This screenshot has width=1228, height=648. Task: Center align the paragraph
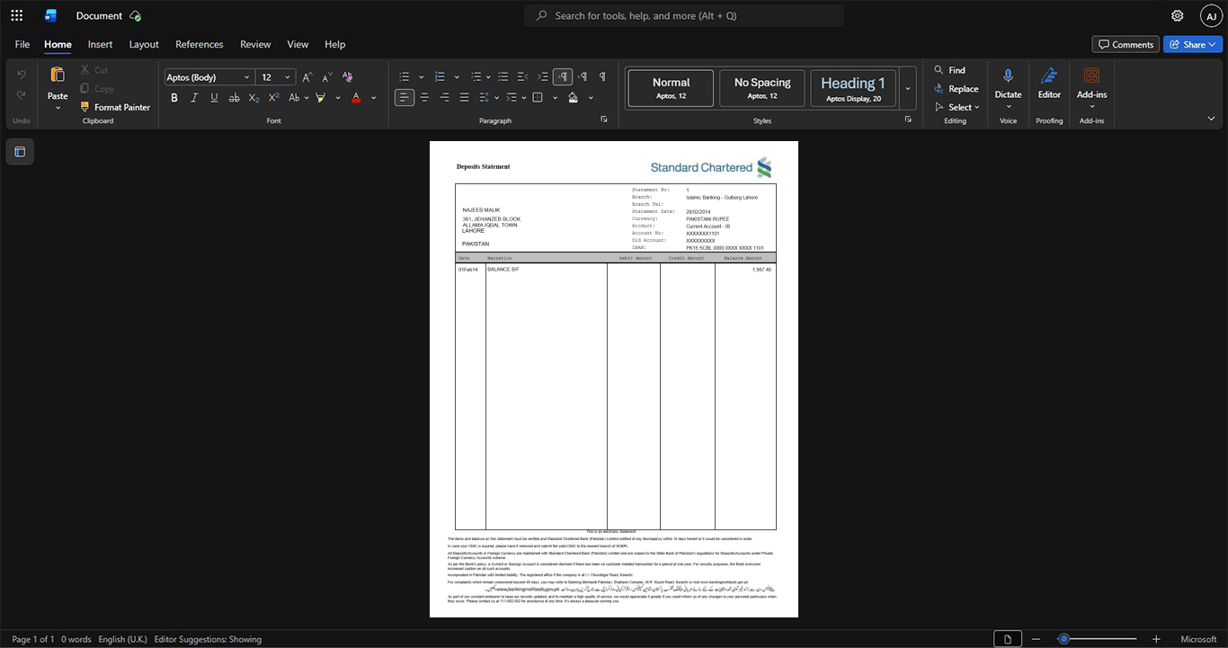pos(424,97)
